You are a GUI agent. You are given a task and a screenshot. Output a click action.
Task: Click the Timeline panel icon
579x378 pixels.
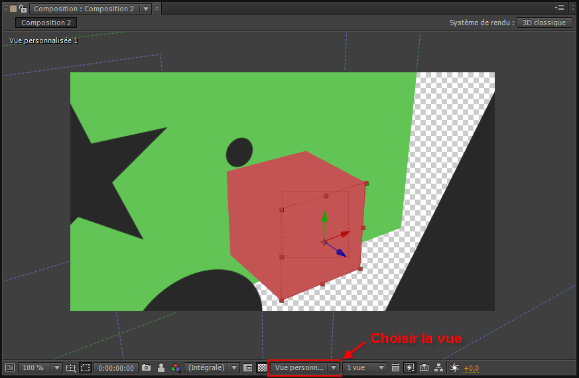point(424,367)
